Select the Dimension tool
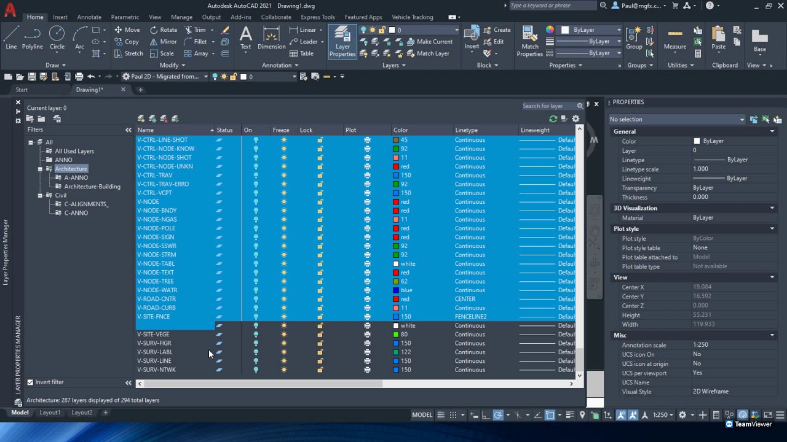 point(271,38)
